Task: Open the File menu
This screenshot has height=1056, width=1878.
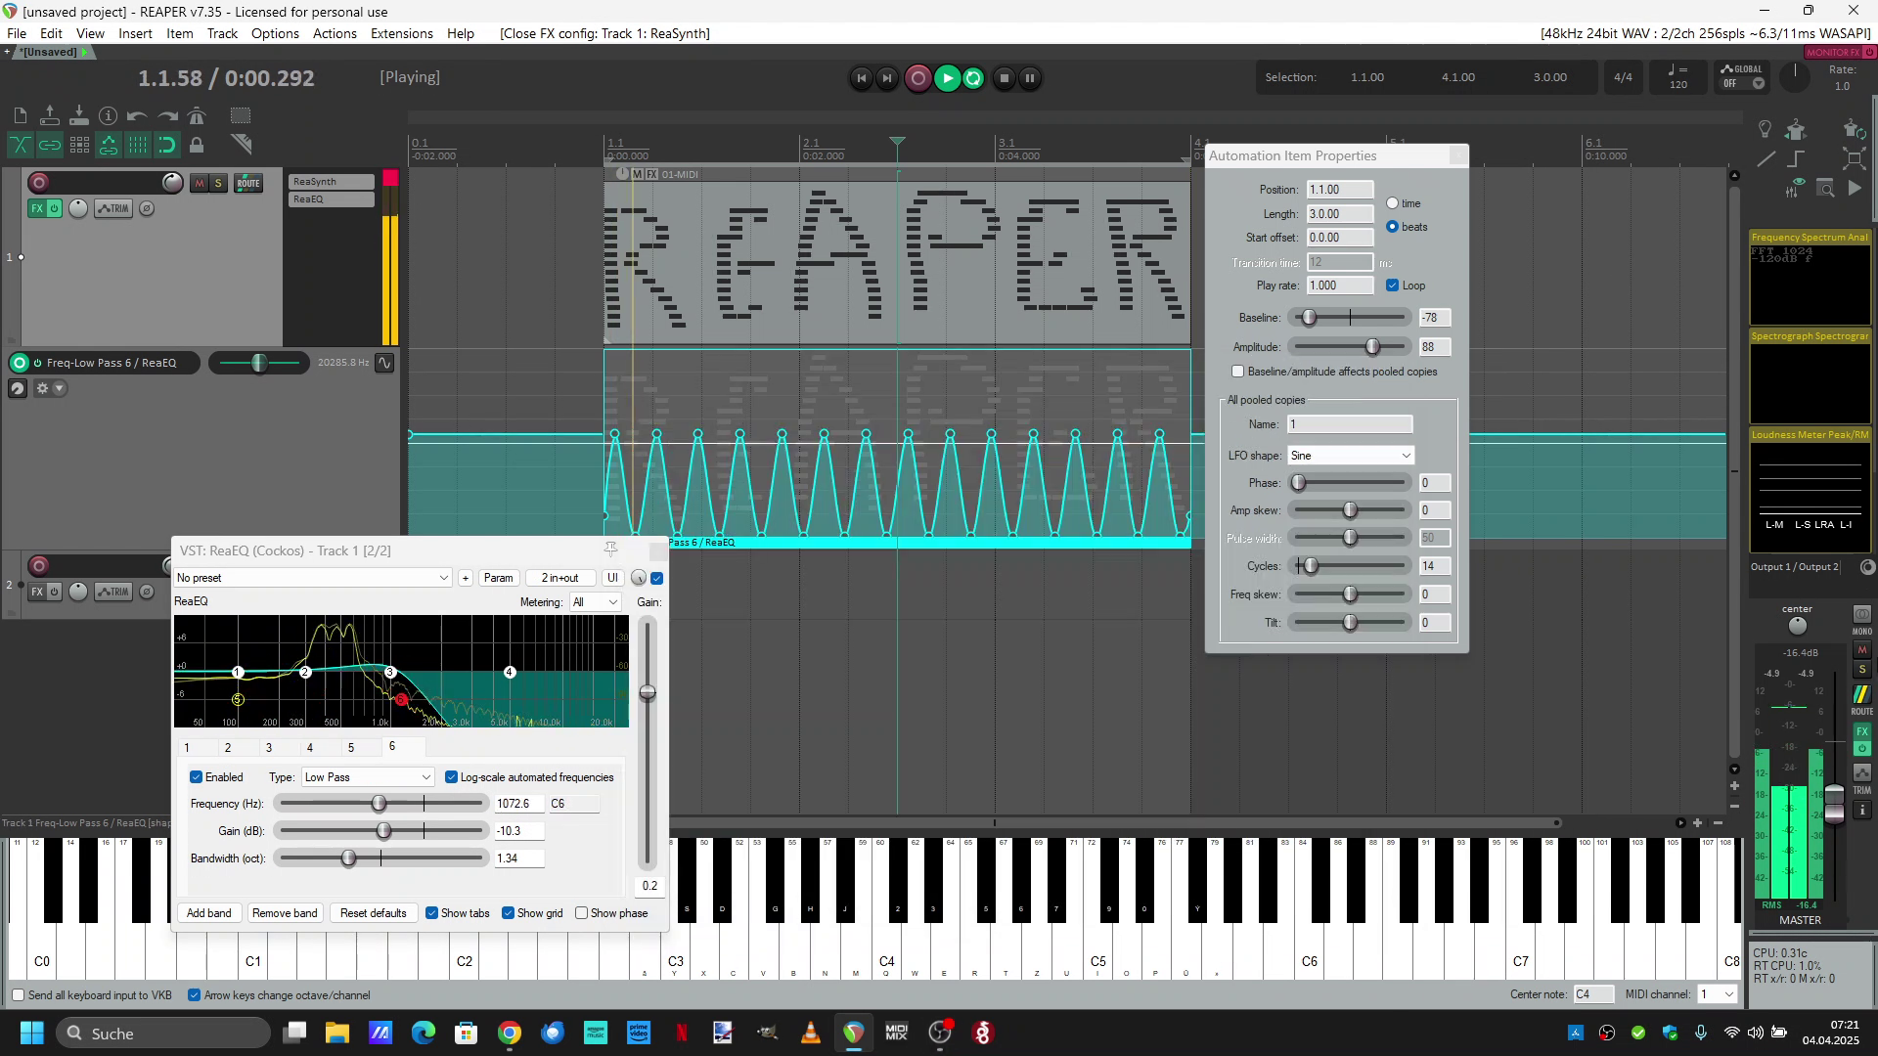Action: [17, 33]
